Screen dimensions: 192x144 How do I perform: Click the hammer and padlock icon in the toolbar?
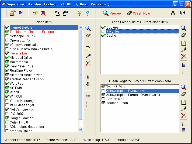[13, 13]
